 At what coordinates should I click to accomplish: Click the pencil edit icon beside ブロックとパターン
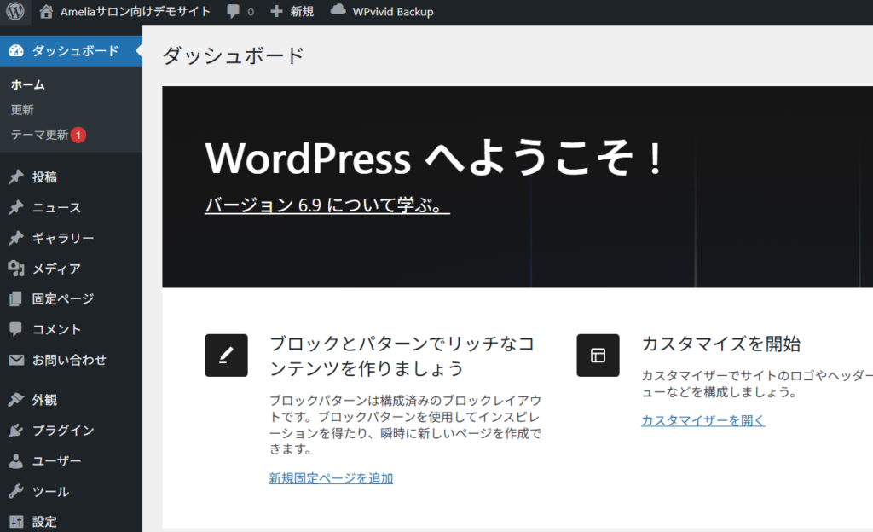[x=226, y=356]
